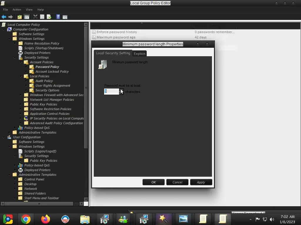The height and width of the screenshot is (225, 301).
Task: Click the minimum password length input field
Action: click(111, 91)
